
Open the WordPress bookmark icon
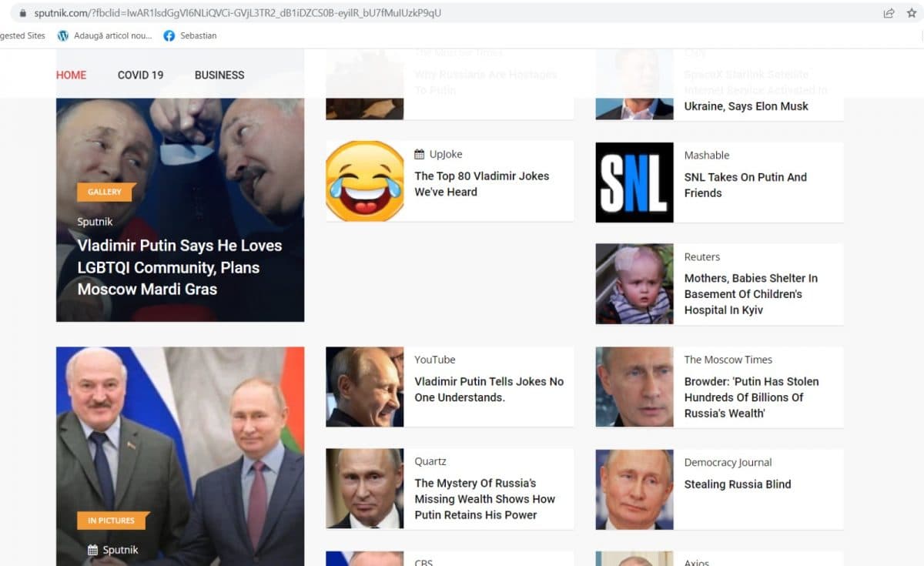63,35
